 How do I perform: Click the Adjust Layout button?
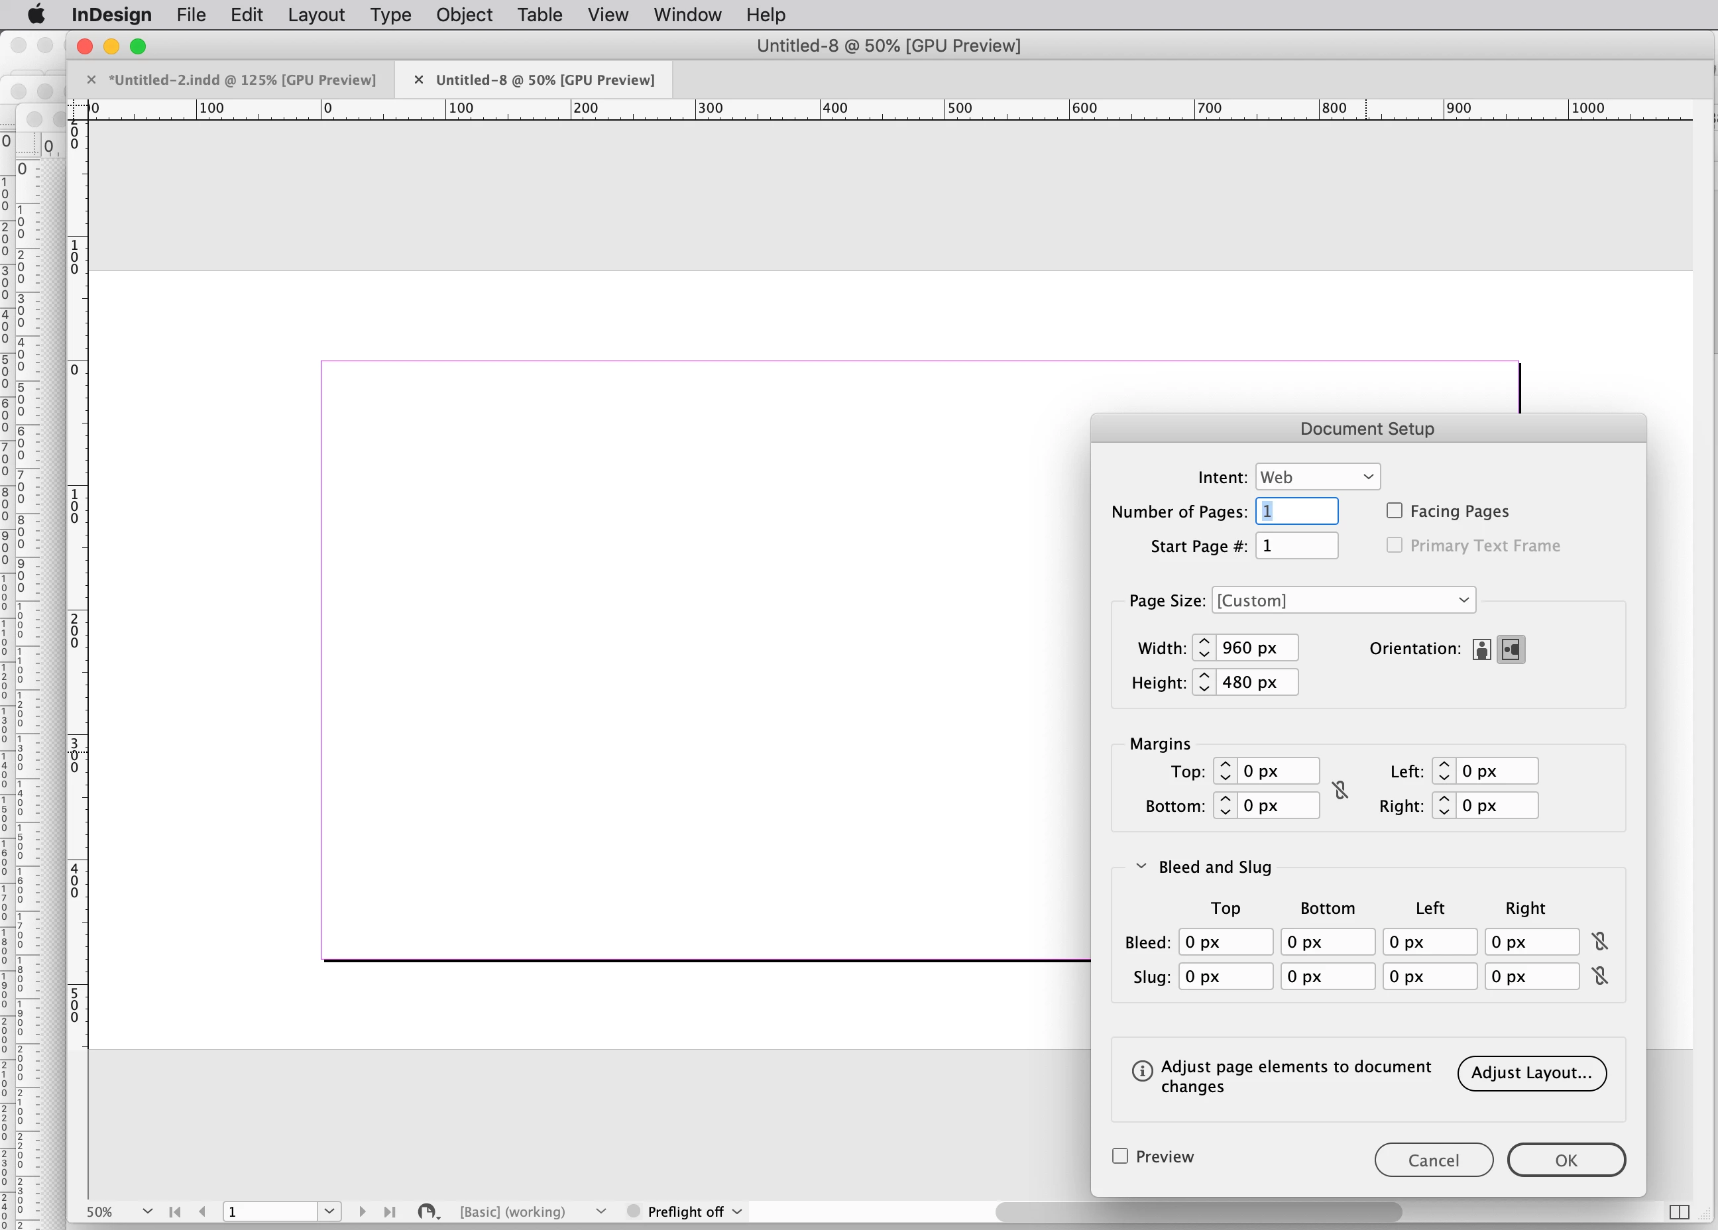click(1531, 1072)
